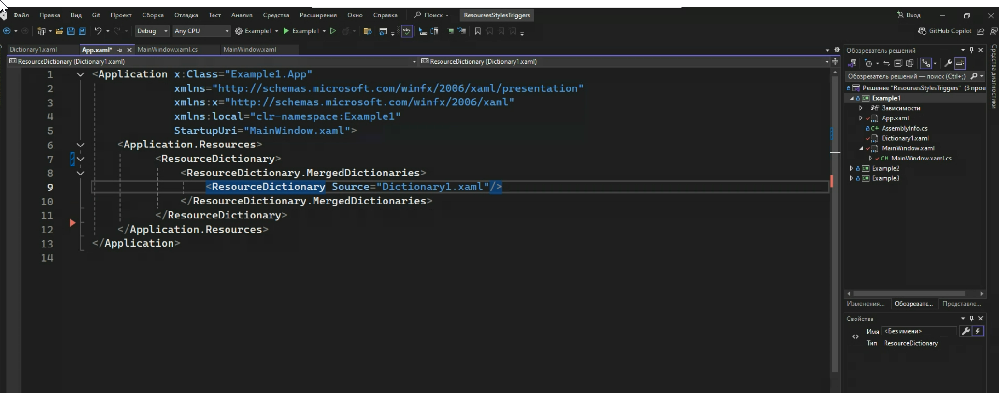Click the Save All toolbar icon
999x393 pixels.
click(x=82, y=31)
